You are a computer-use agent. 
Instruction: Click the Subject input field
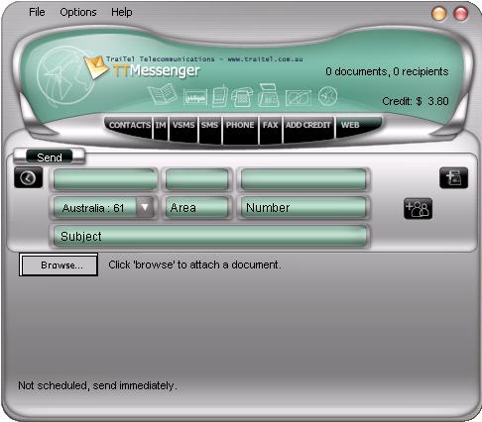tap(209, 236)
